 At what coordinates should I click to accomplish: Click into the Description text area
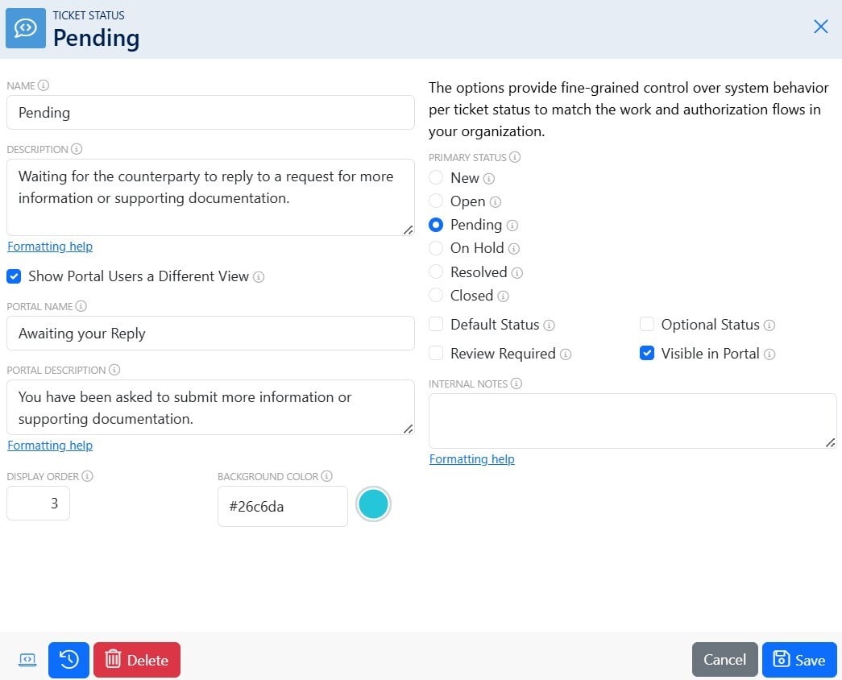coord(210,197)
